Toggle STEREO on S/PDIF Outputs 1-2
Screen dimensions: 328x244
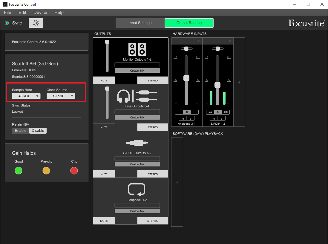pos(153,174)
